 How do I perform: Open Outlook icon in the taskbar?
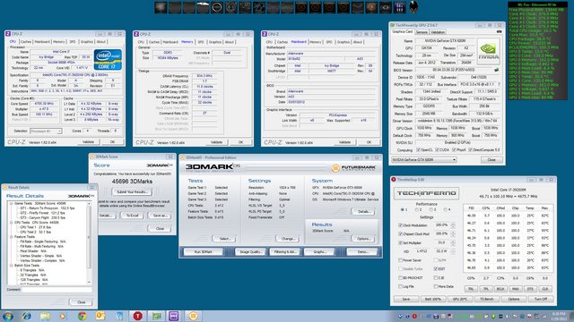pos(100,316)
